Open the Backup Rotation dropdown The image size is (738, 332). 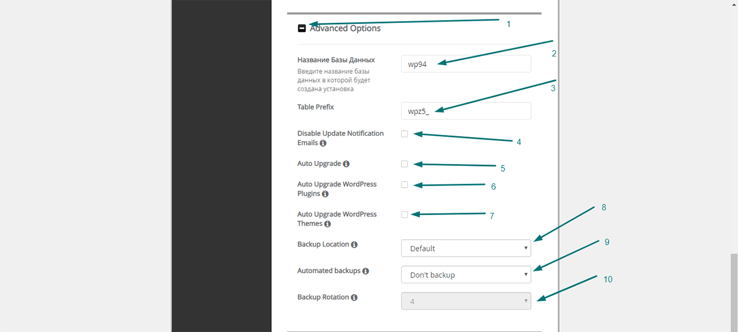(466, 301)
